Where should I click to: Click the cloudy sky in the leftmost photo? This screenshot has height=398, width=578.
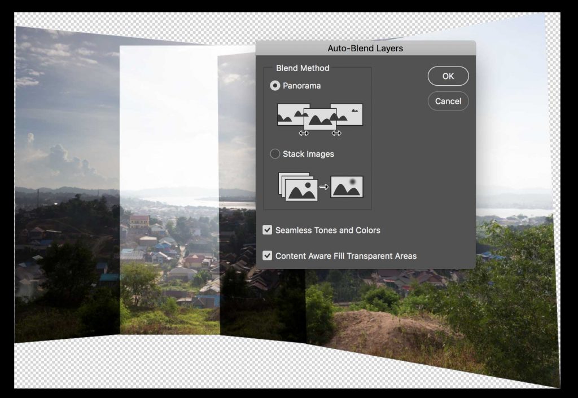[x=67, y=110]
